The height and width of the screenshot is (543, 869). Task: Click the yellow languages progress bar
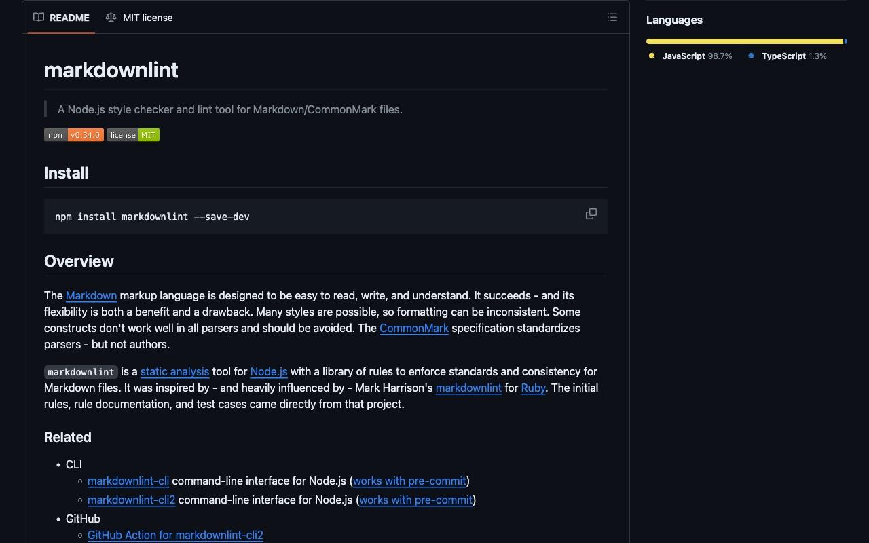coord(745,41)
